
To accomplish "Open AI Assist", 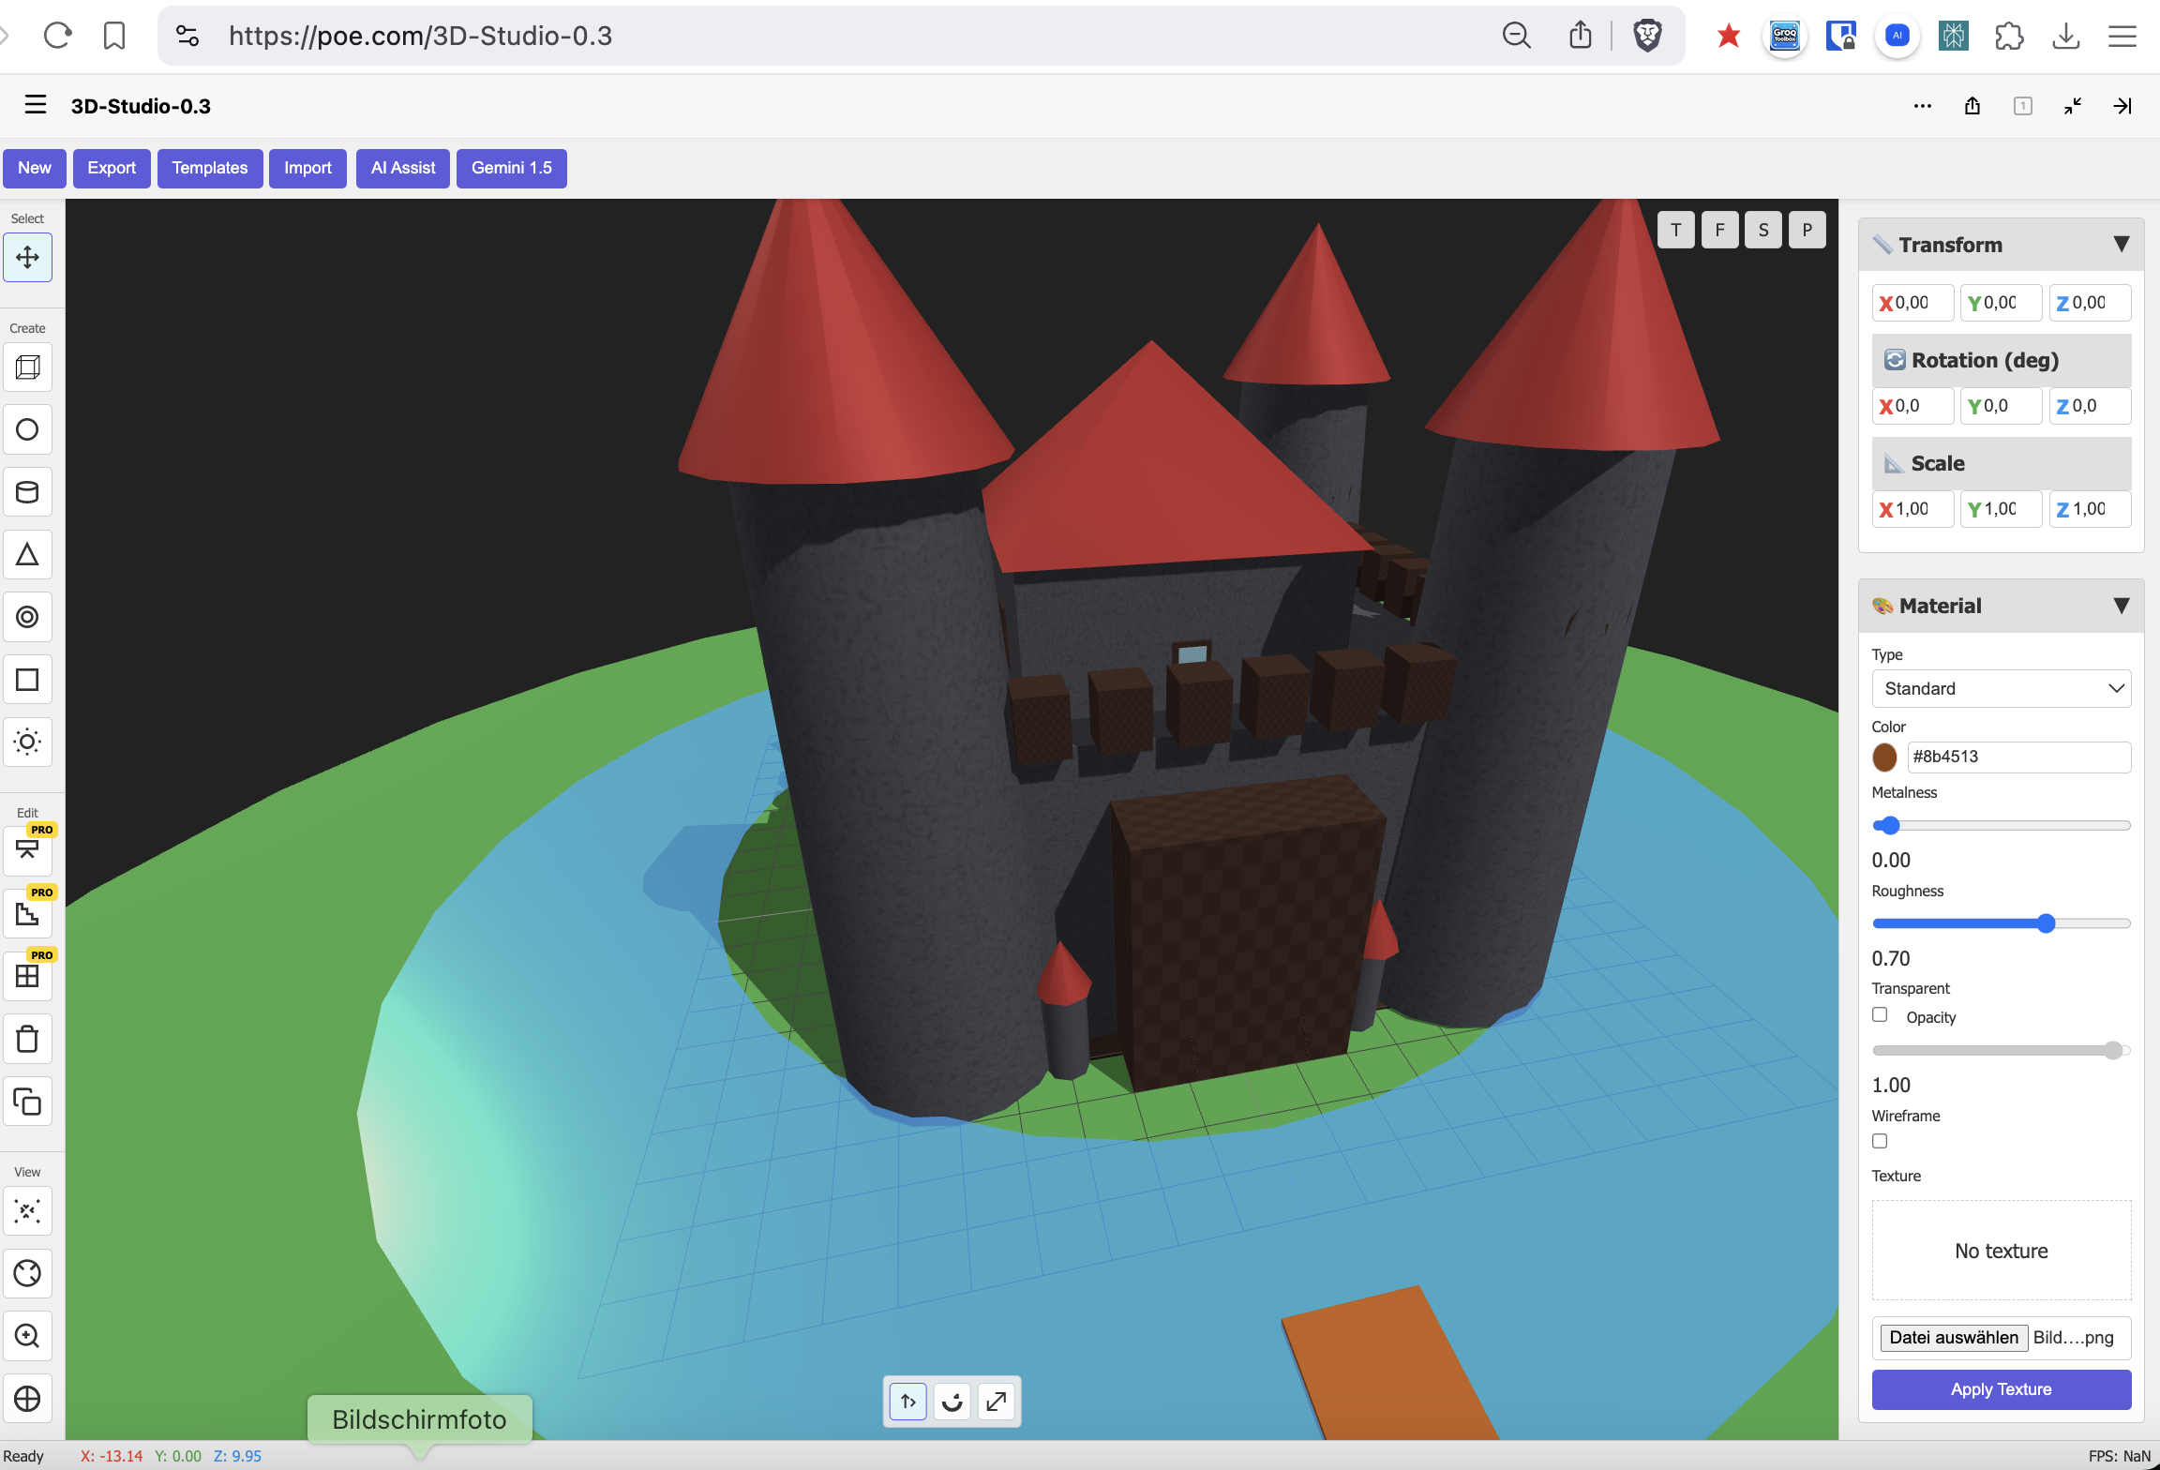I will click(x=403, y=168).
